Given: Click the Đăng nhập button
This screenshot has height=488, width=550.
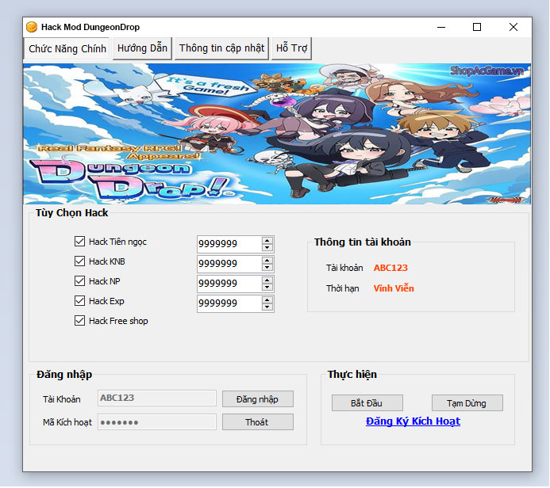Looking at the screenshot, I should click(x=258, y=399).
